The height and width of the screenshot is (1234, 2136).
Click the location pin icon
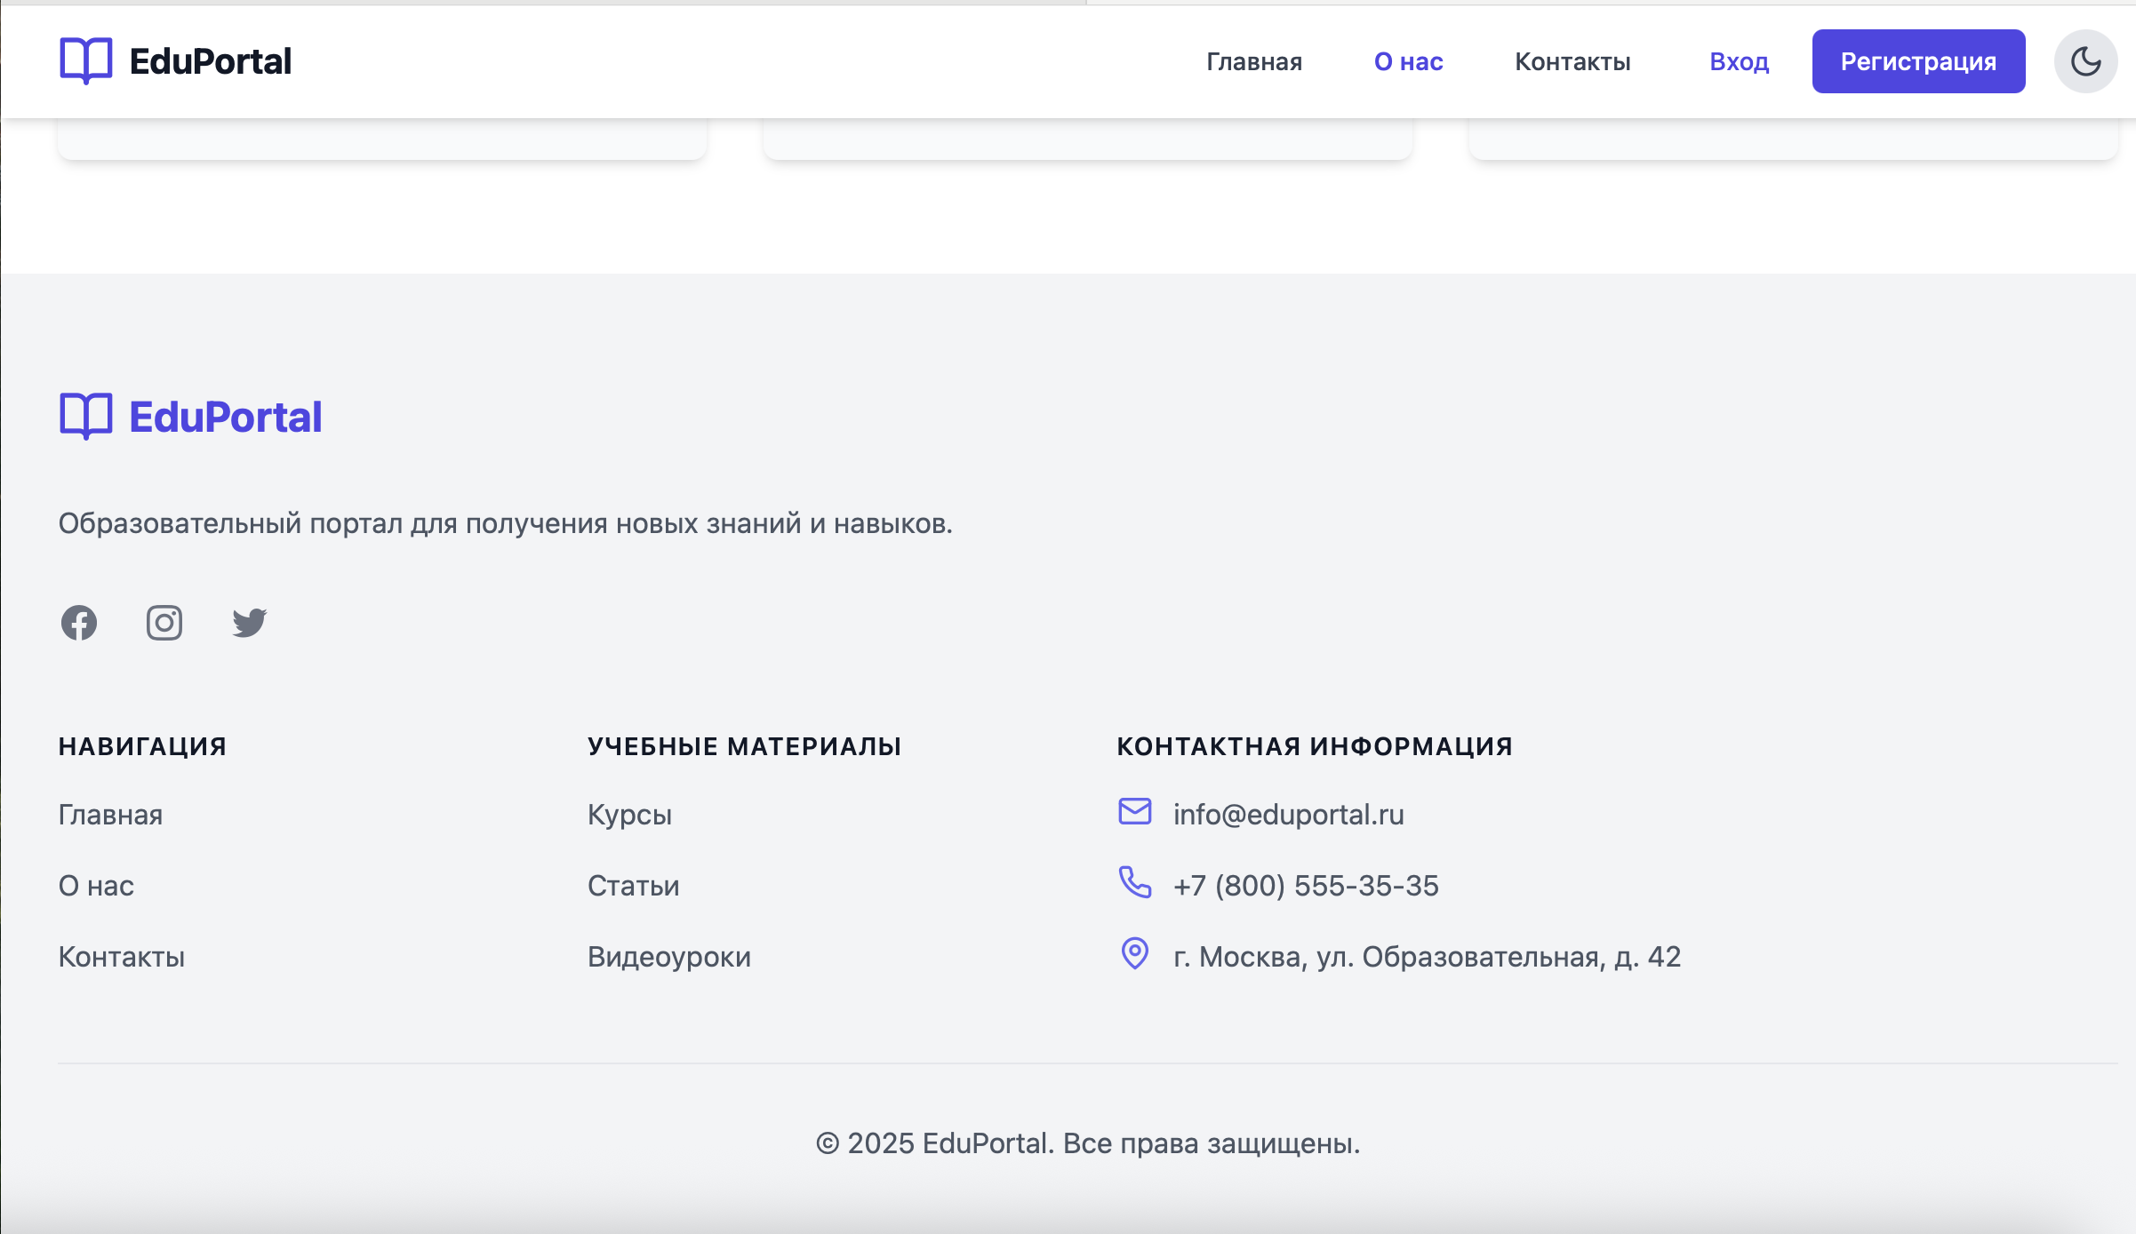click(1135, 956)
